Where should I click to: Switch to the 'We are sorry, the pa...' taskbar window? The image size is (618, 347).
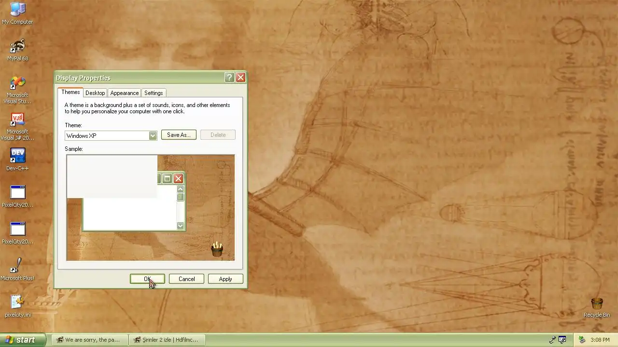[x=89, y=340]
